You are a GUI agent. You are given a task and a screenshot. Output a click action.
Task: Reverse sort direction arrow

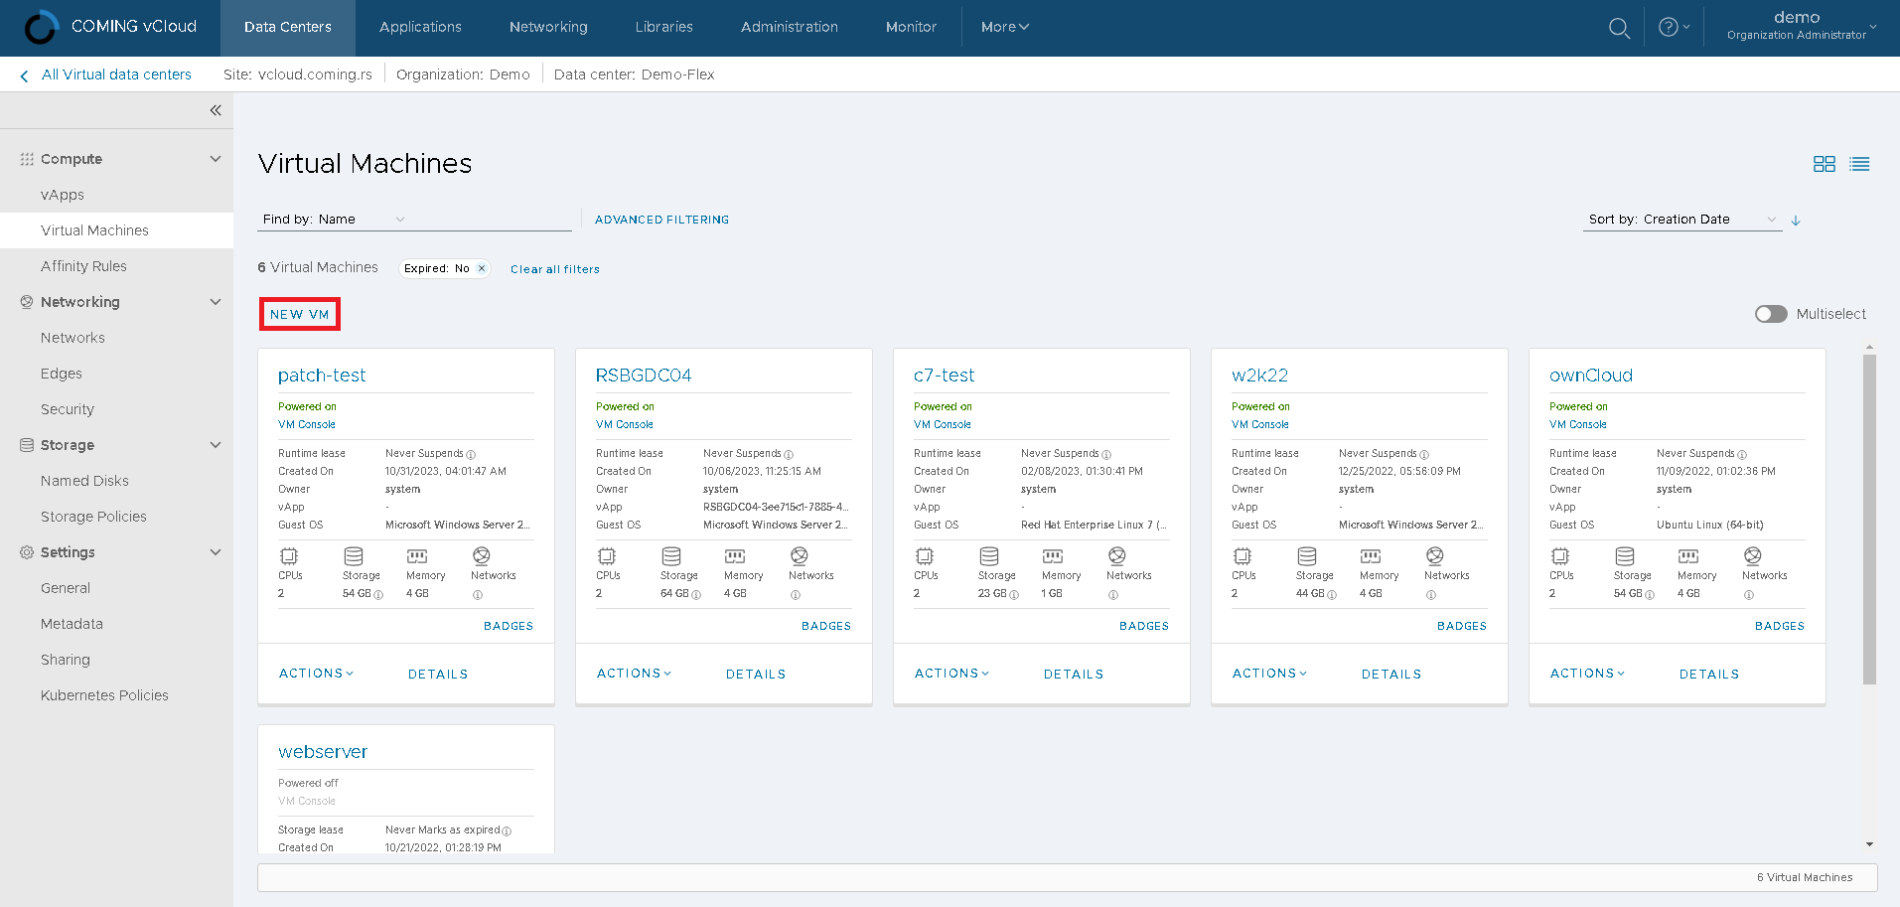tap(1796, 221)
